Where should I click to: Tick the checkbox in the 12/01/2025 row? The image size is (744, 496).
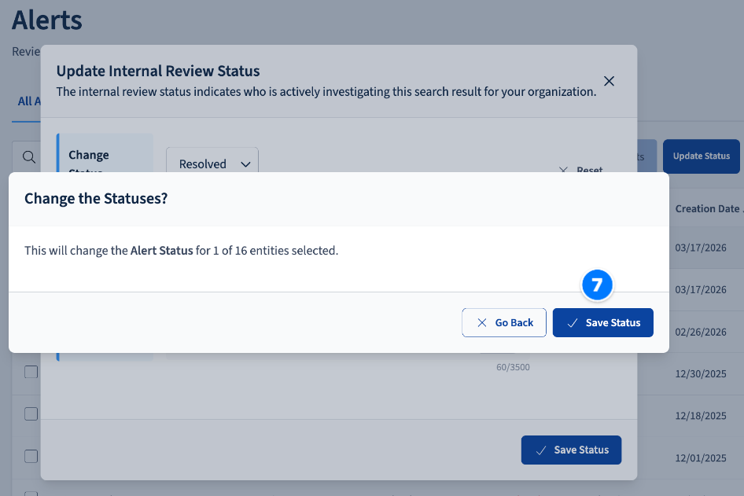[31, 456]
